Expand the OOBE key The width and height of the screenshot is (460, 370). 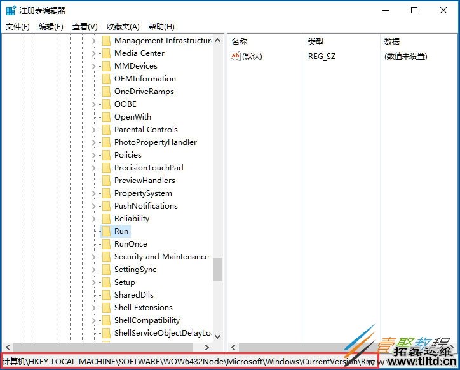93,104
